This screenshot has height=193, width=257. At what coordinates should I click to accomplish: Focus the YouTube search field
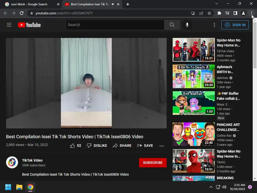coord(115,25)
